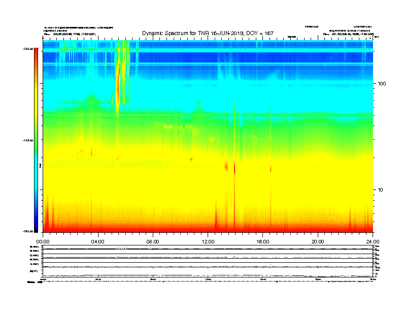Click the 12:00 time axis label
Screen dimensions: 402x311
coord(208,242)
